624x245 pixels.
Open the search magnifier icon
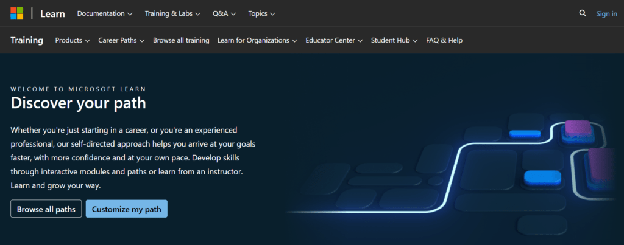(x=583, y=13)
